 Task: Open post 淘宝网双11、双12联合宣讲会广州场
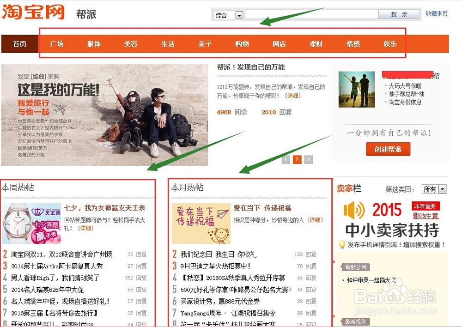[61, 254]
